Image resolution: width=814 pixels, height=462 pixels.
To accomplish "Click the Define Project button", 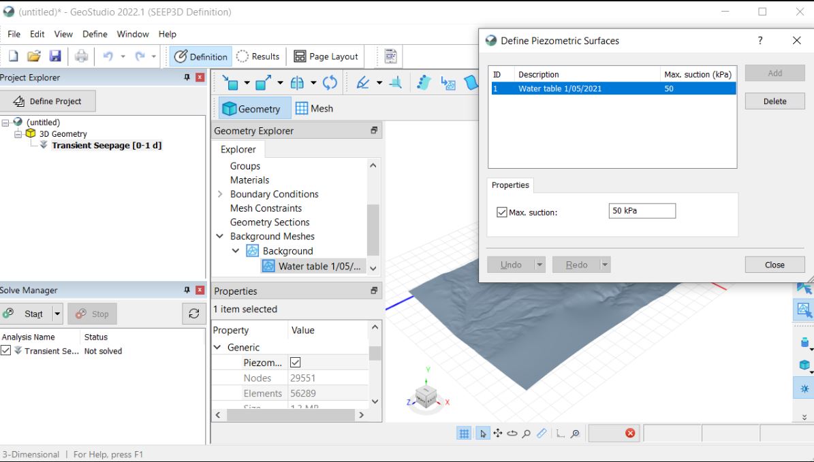I will point(48,101).
